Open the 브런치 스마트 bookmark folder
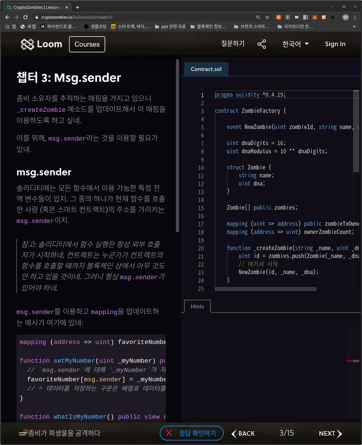Screen dimensions: 362x445 pos(252,27)
